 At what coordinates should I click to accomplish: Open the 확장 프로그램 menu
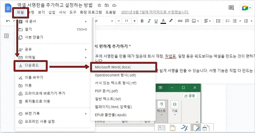click(91, 12)
